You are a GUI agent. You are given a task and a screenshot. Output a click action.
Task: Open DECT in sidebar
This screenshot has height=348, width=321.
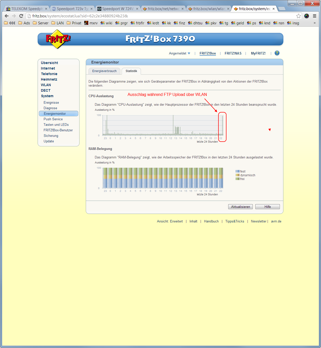[x=46, y=90]
